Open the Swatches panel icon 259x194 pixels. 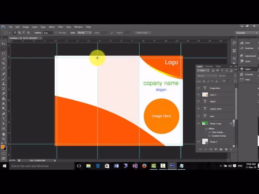pyautogui.click(x=248, y=48)
